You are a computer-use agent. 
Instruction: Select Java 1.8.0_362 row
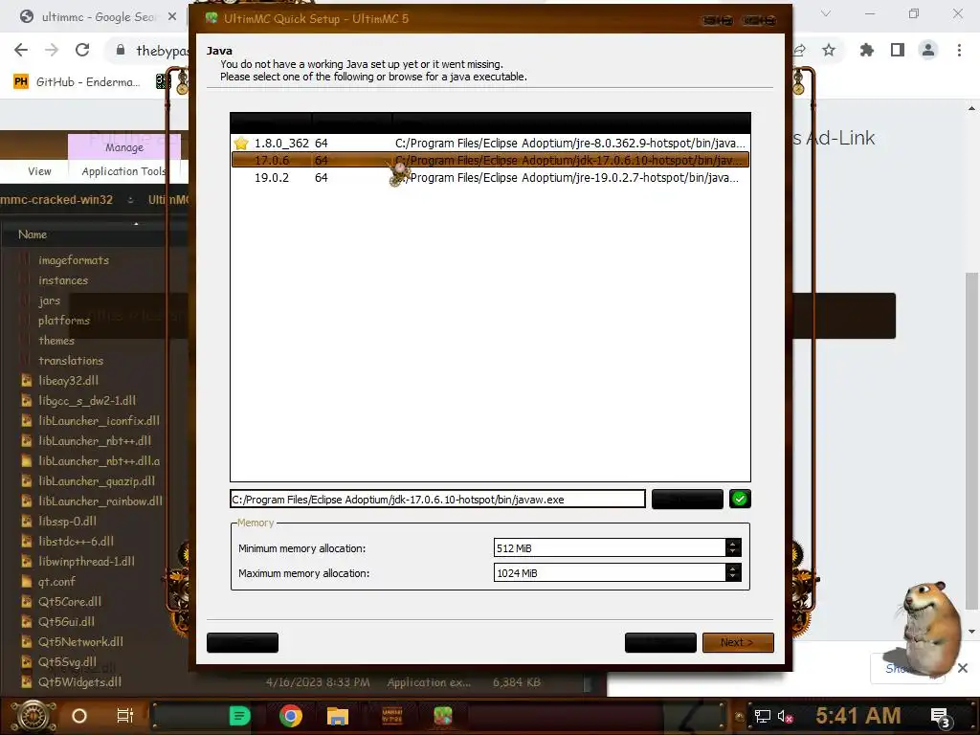coord(491,144)
